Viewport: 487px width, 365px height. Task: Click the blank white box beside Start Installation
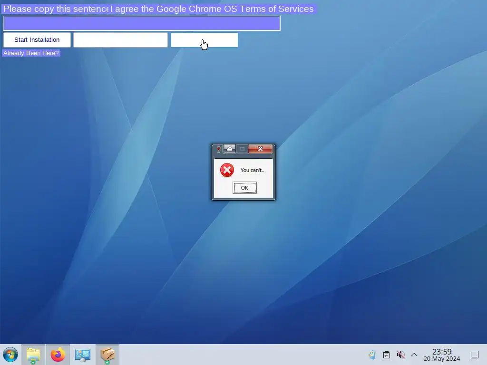pos(120,40)
